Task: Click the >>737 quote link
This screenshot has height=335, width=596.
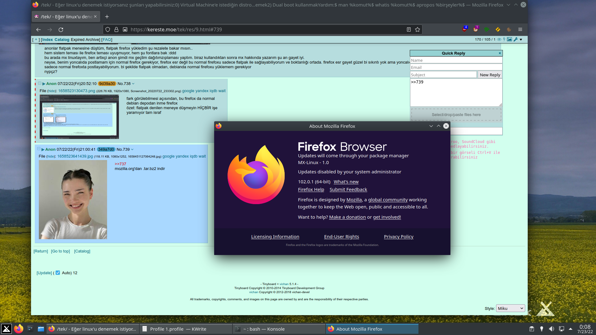Action: tap(120, 164)
